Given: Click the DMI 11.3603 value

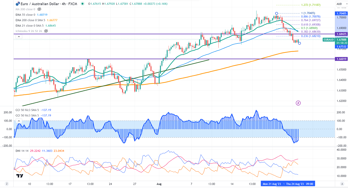Looking at the screenshot, I should [47, 151].
